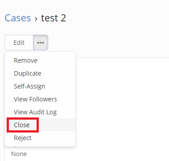Click the breadcrumb arrow separator after Cases
Viewport: 169px width, 161px height.
click(36, 19)
